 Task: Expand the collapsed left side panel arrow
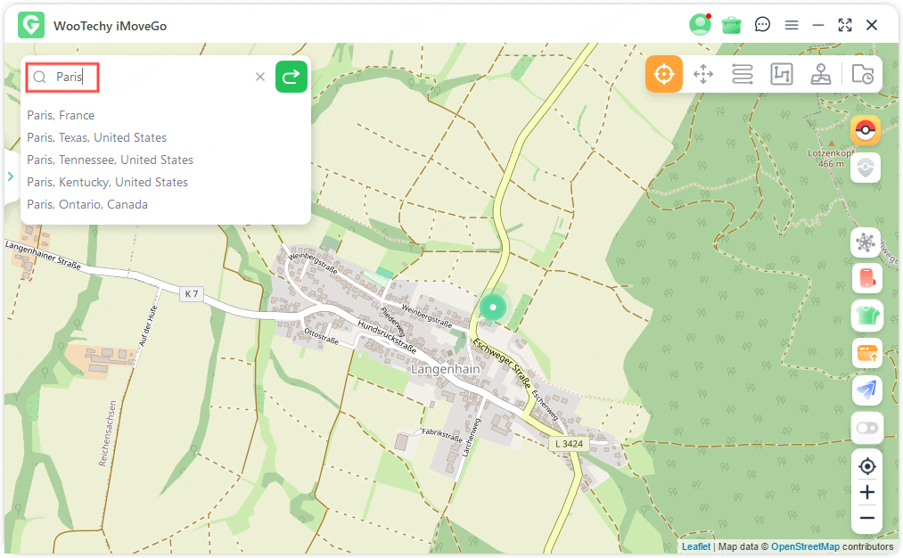coord(11,176)
